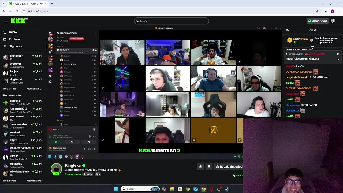Click Discord direct messages home icon
Screen dimensions: 343x193
50,34
